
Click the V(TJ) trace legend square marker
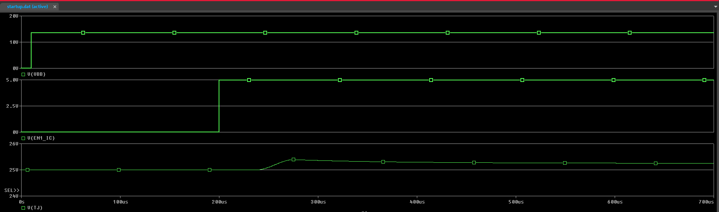pos(23,208)
